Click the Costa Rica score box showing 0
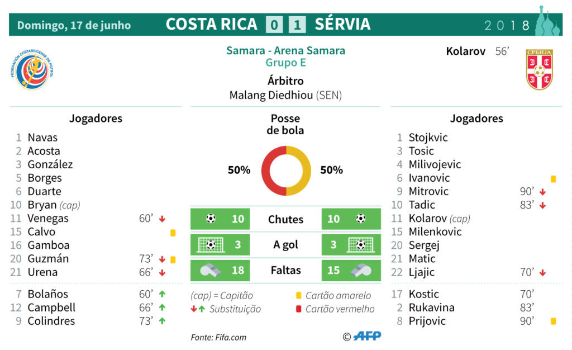This screenshot has height=350, width=572. (x=274, y=25)
